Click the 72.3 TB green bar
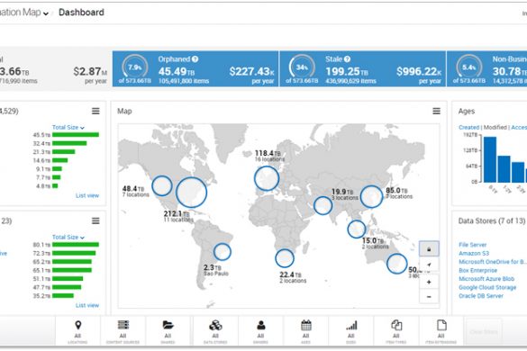 point(74,253)
